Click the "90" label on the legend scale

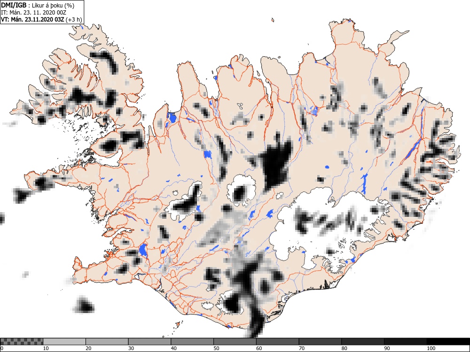387,348
